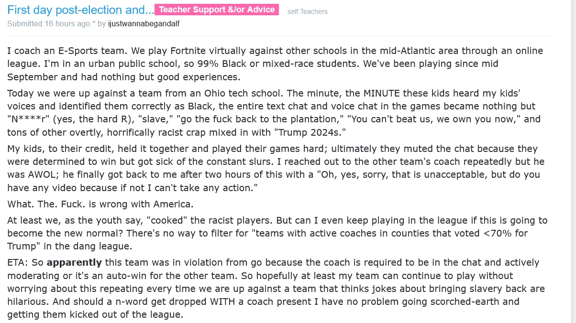Image resolution: width=576 pixels, height=323 pixels.
Task: Click the bold word "apparently" in the ETA
Action: [74, 262]
